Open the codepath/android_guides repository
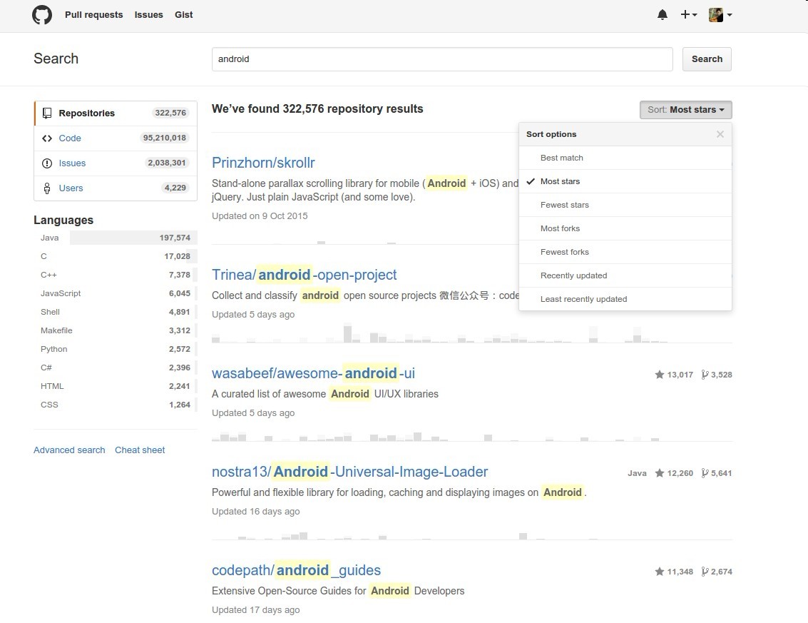 point(296,570)
